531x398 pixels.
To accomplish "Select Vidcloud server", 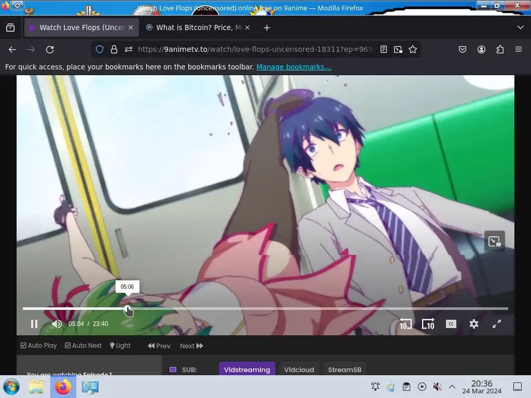I will 299,369.
